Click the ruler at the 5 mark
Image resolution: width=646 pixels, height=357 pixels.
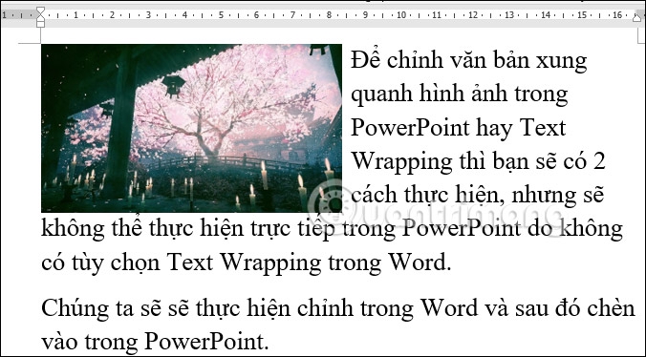click(x=221, y=15)
